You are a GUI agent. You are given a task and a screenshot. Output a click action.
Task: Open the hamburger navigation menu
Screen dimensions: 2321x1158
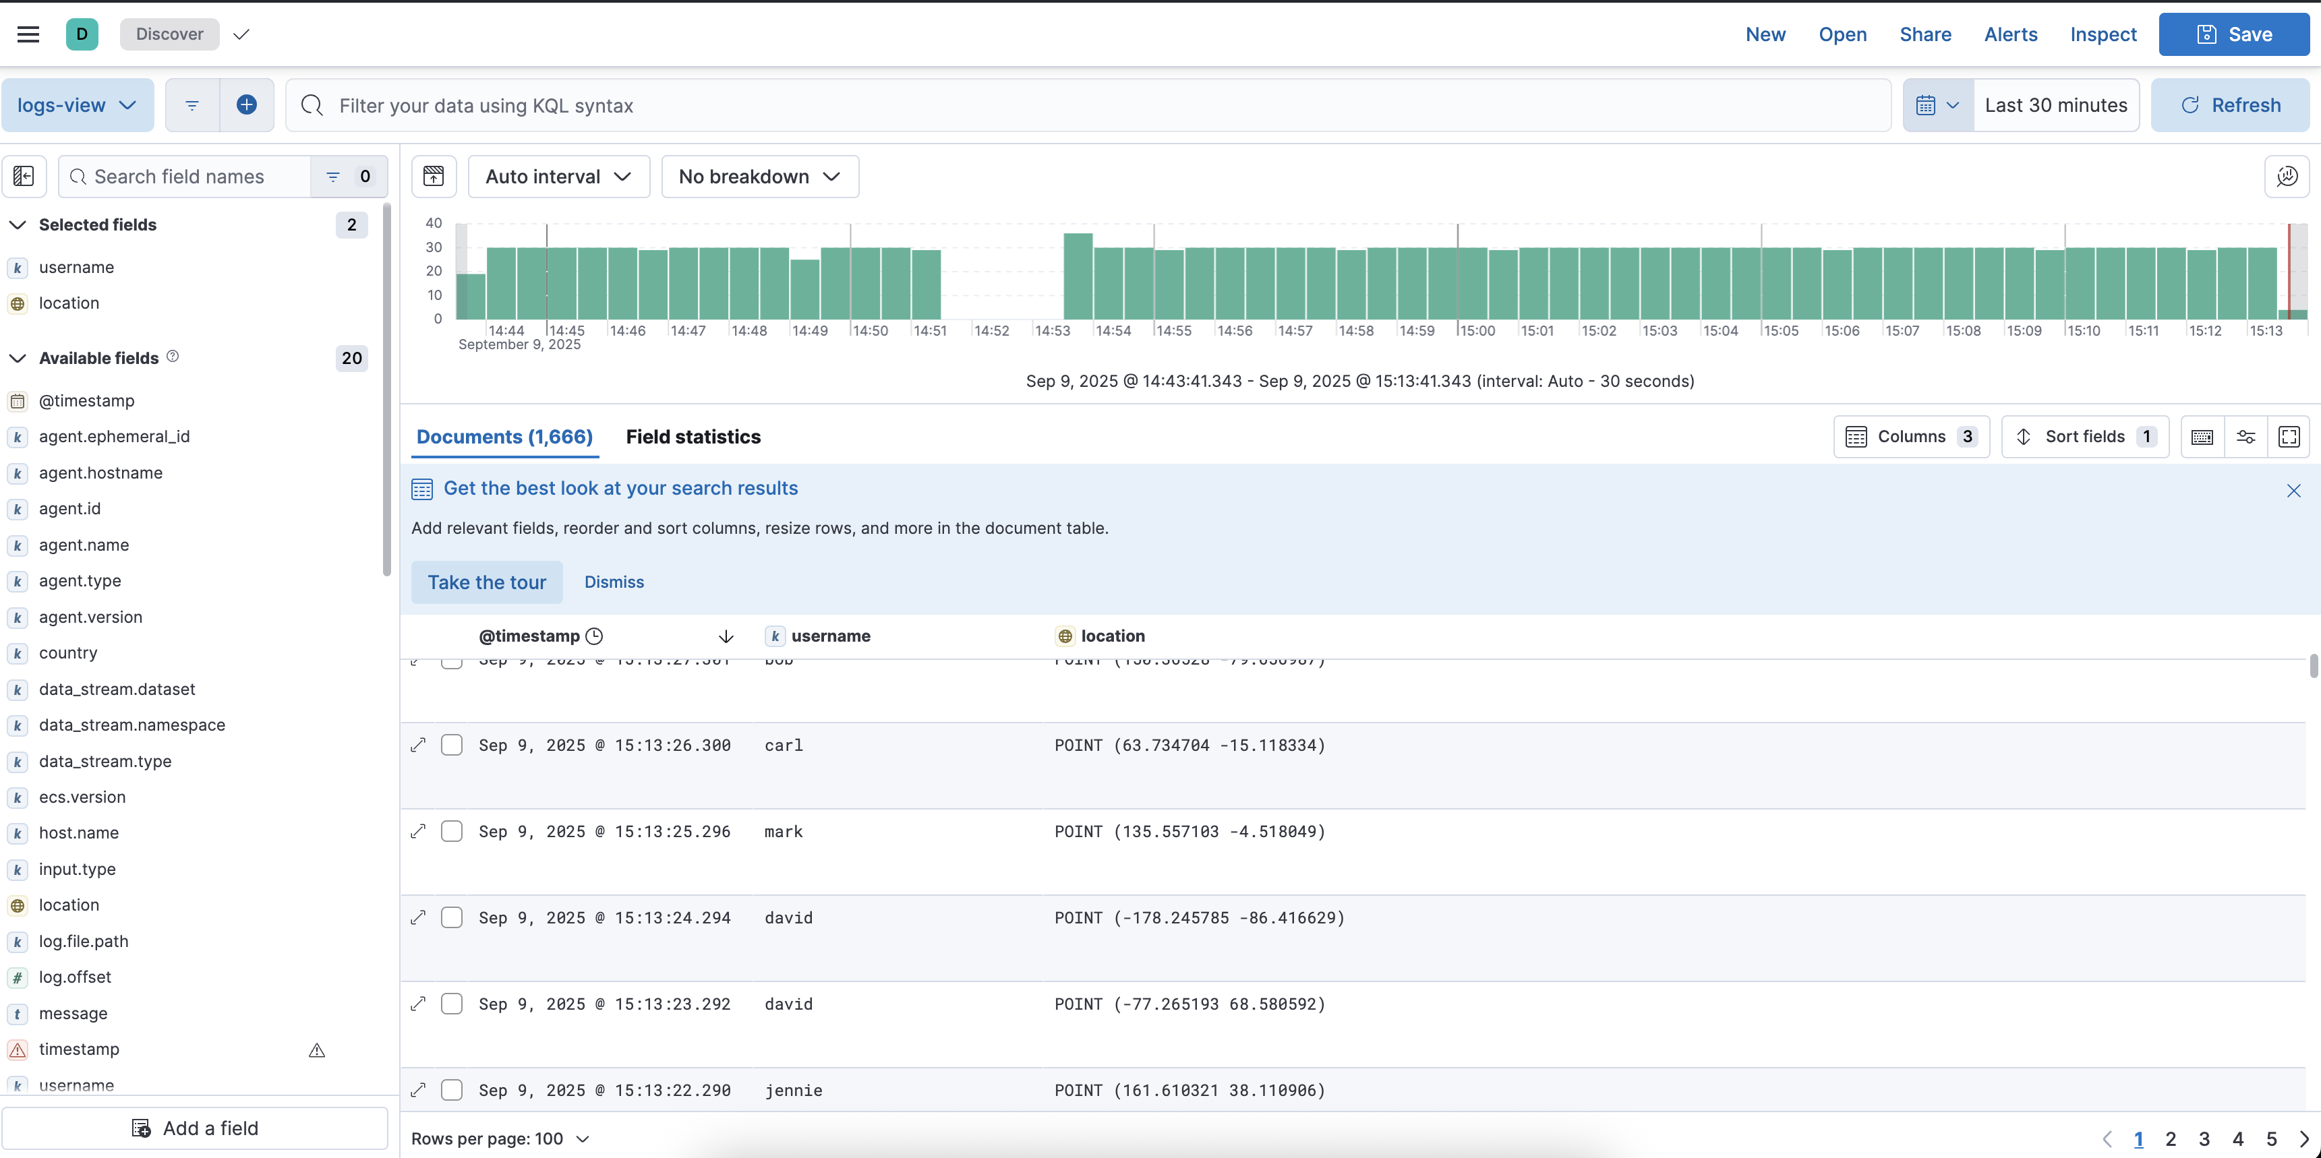(28, 34)
